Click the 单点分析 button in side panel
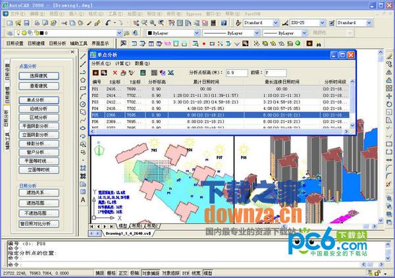Viewport: 395px width, 278px height. [x=43, y=100]
